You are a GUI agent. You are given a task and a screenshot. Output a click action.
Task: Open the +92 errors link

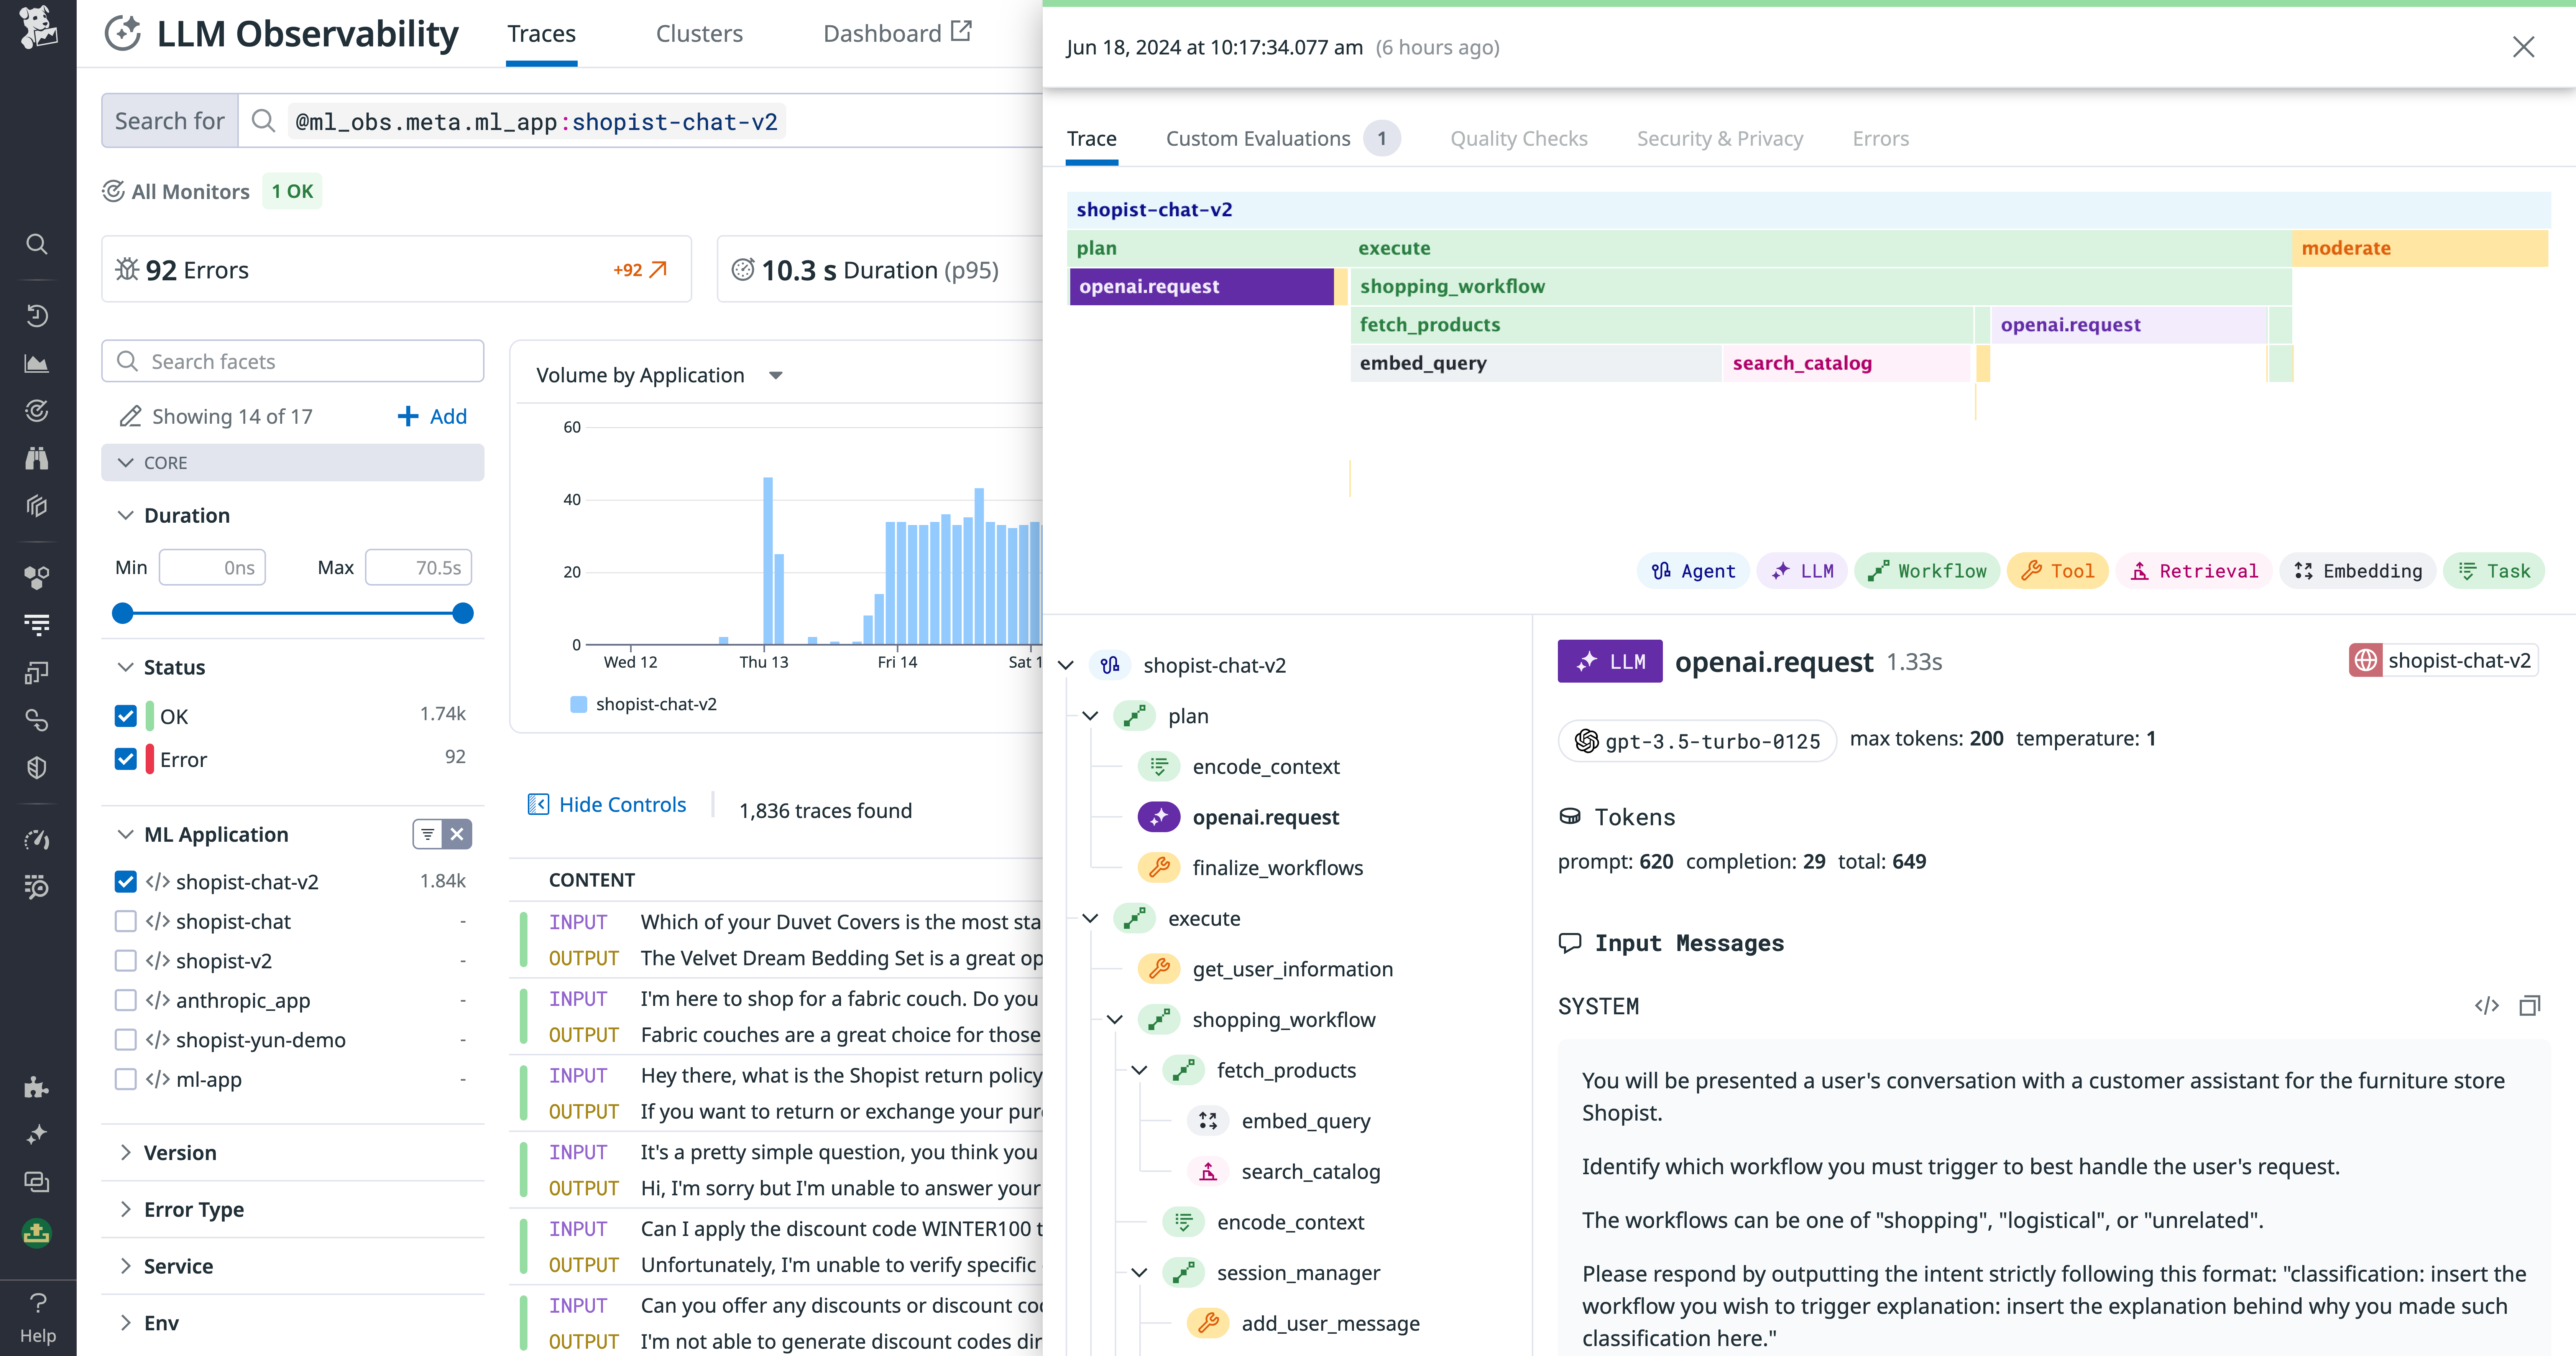tap(640, 269)
